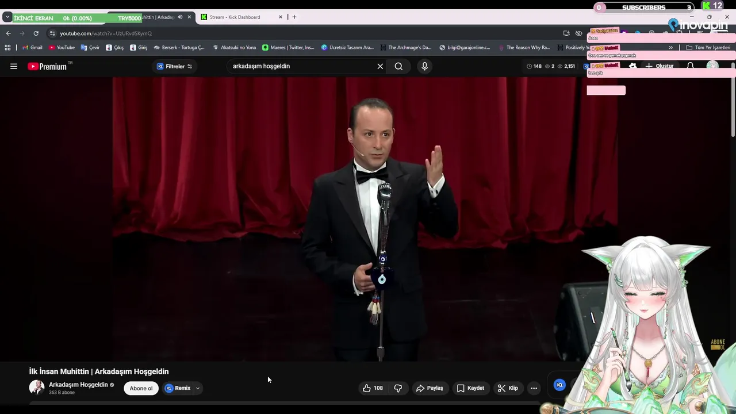
Task: Click the video title İlk İnsan Muhittin
Action: pyautogui.click(x=99, y=371)
